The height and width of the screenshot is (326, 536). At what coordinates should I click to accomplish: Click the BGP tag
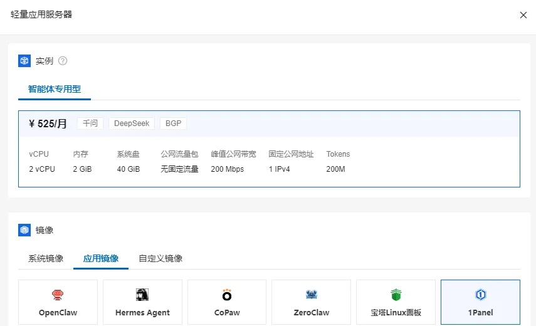[173, 124]
